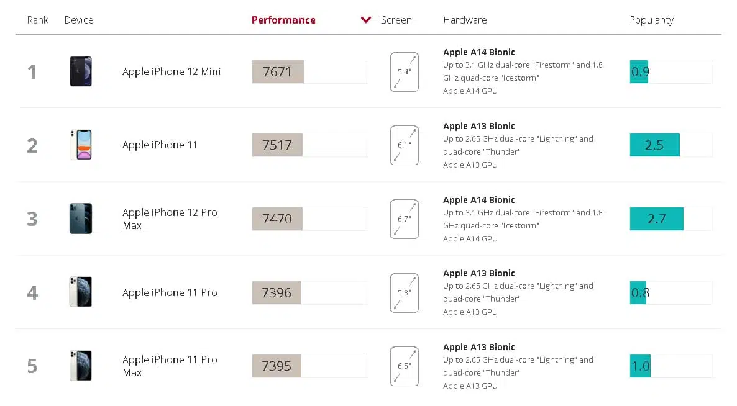Click the 5.4" screen size icon

point(404,72)
